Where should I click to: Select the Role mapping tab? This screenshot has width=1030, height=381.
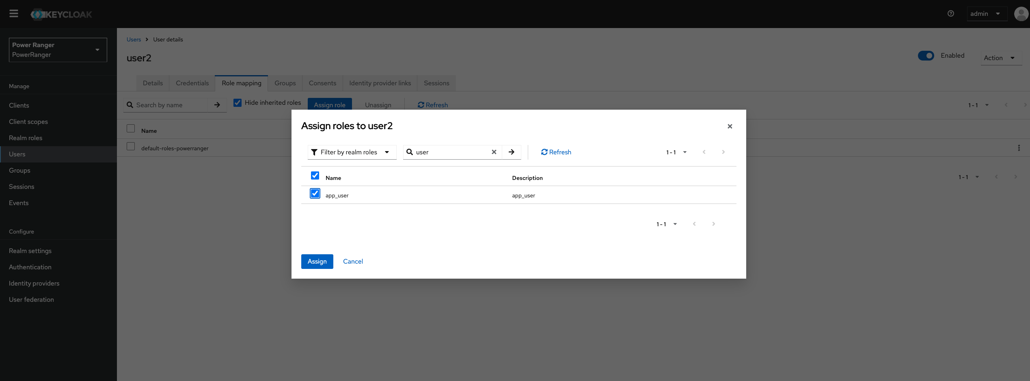[242, 83]
